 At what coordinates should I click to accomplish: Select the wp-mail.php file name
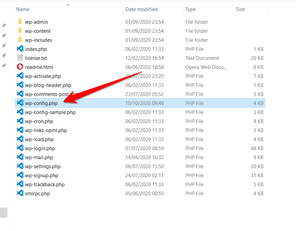pyautogui.click(x=39, y=157)
